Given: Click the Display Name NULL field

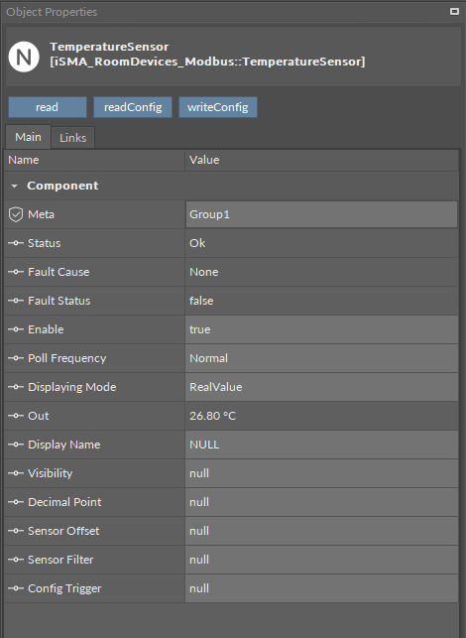Looking at the screenshot, I should (321, 445).
